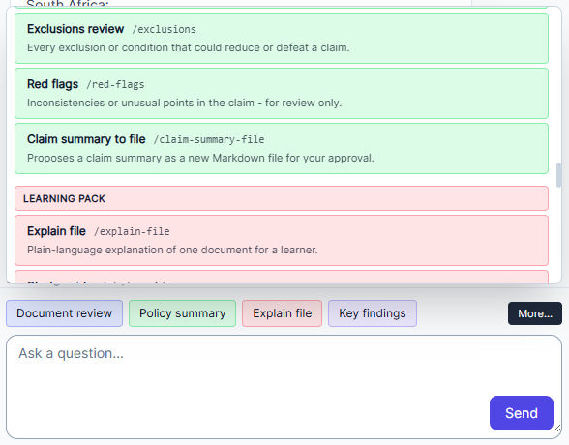Click the /exclusions command text
The image size is (569, 445).
point(165,29)
